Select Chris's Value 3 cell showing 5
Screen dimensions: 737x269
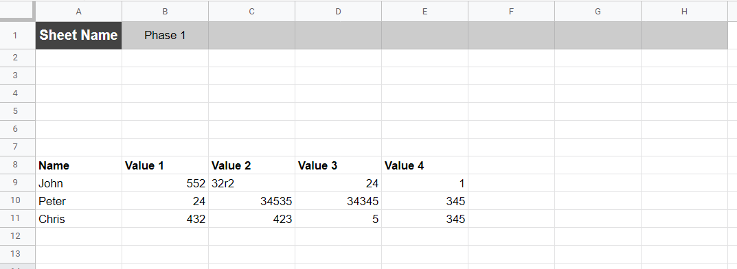pos(338,219)
